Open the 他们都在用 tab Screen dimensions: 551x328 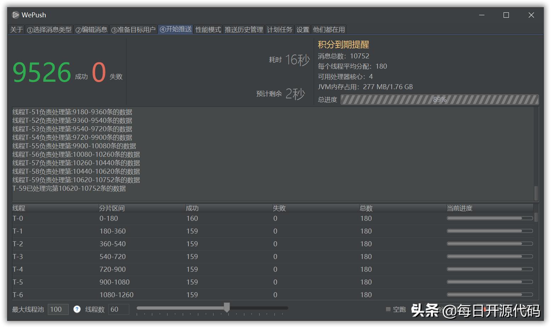pyautogui.click(x=329, y=29)
